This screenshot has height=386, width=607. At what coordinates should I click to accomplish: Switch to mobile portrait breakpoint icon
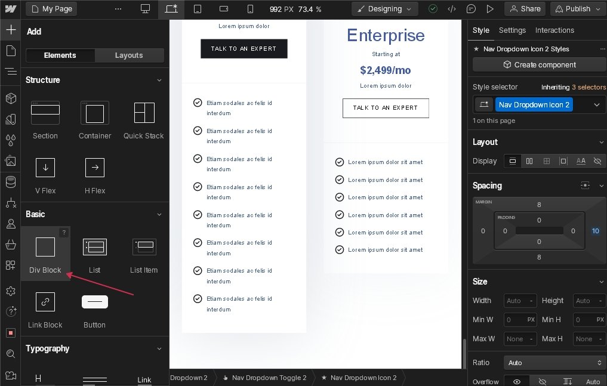pos(251,9)
